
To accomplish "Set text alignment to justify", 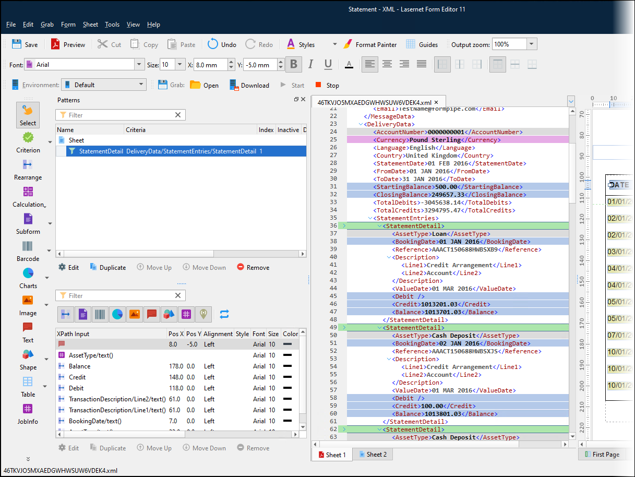I will click(422, 64).
